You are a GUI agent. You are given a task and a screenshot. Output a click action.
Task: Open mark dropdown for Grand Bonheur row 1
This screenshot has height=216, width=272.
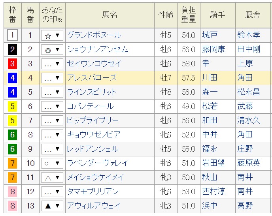[x=52, y=36]
